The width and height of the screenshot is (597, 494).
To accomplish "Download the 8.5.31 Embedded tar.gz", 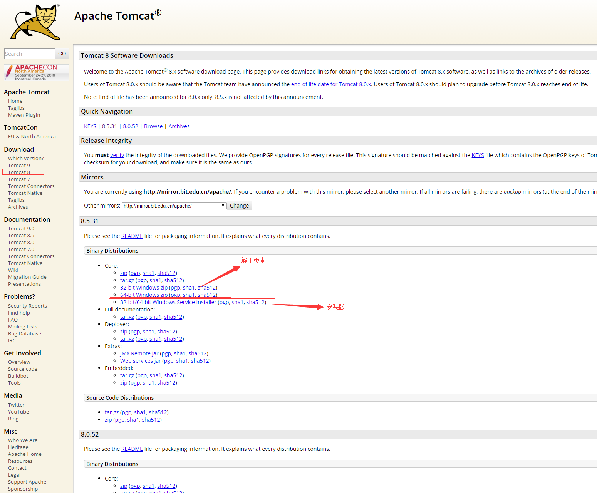I will (127, 375).
